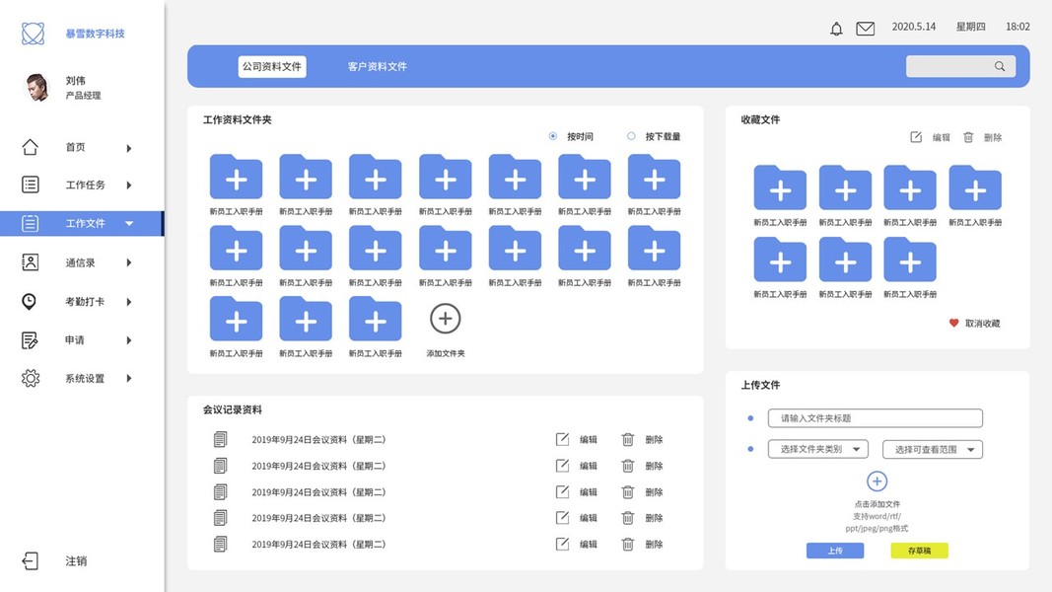Viewport: 1052px width, 592px height.
Task: Open the mail envelope icon
Action: pyautogui.click(x=866, y=29)
